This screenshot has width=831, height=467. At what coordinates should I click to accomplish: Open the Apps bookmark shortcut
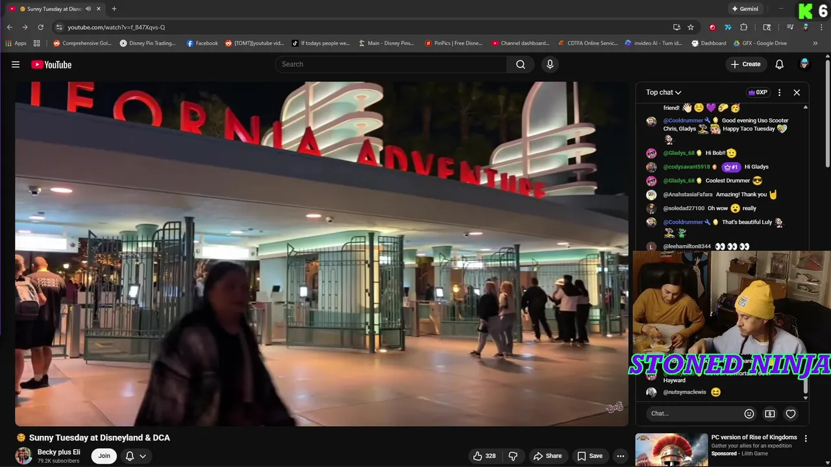click(16, 43)
